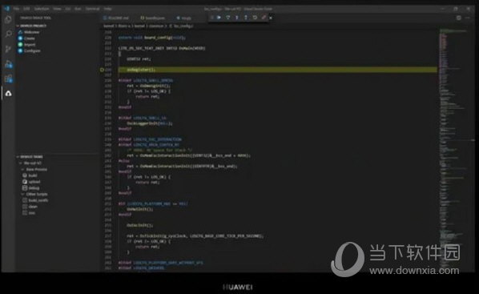
Task: Open the Explorer view in activity bar
Action: pos(8,20)
